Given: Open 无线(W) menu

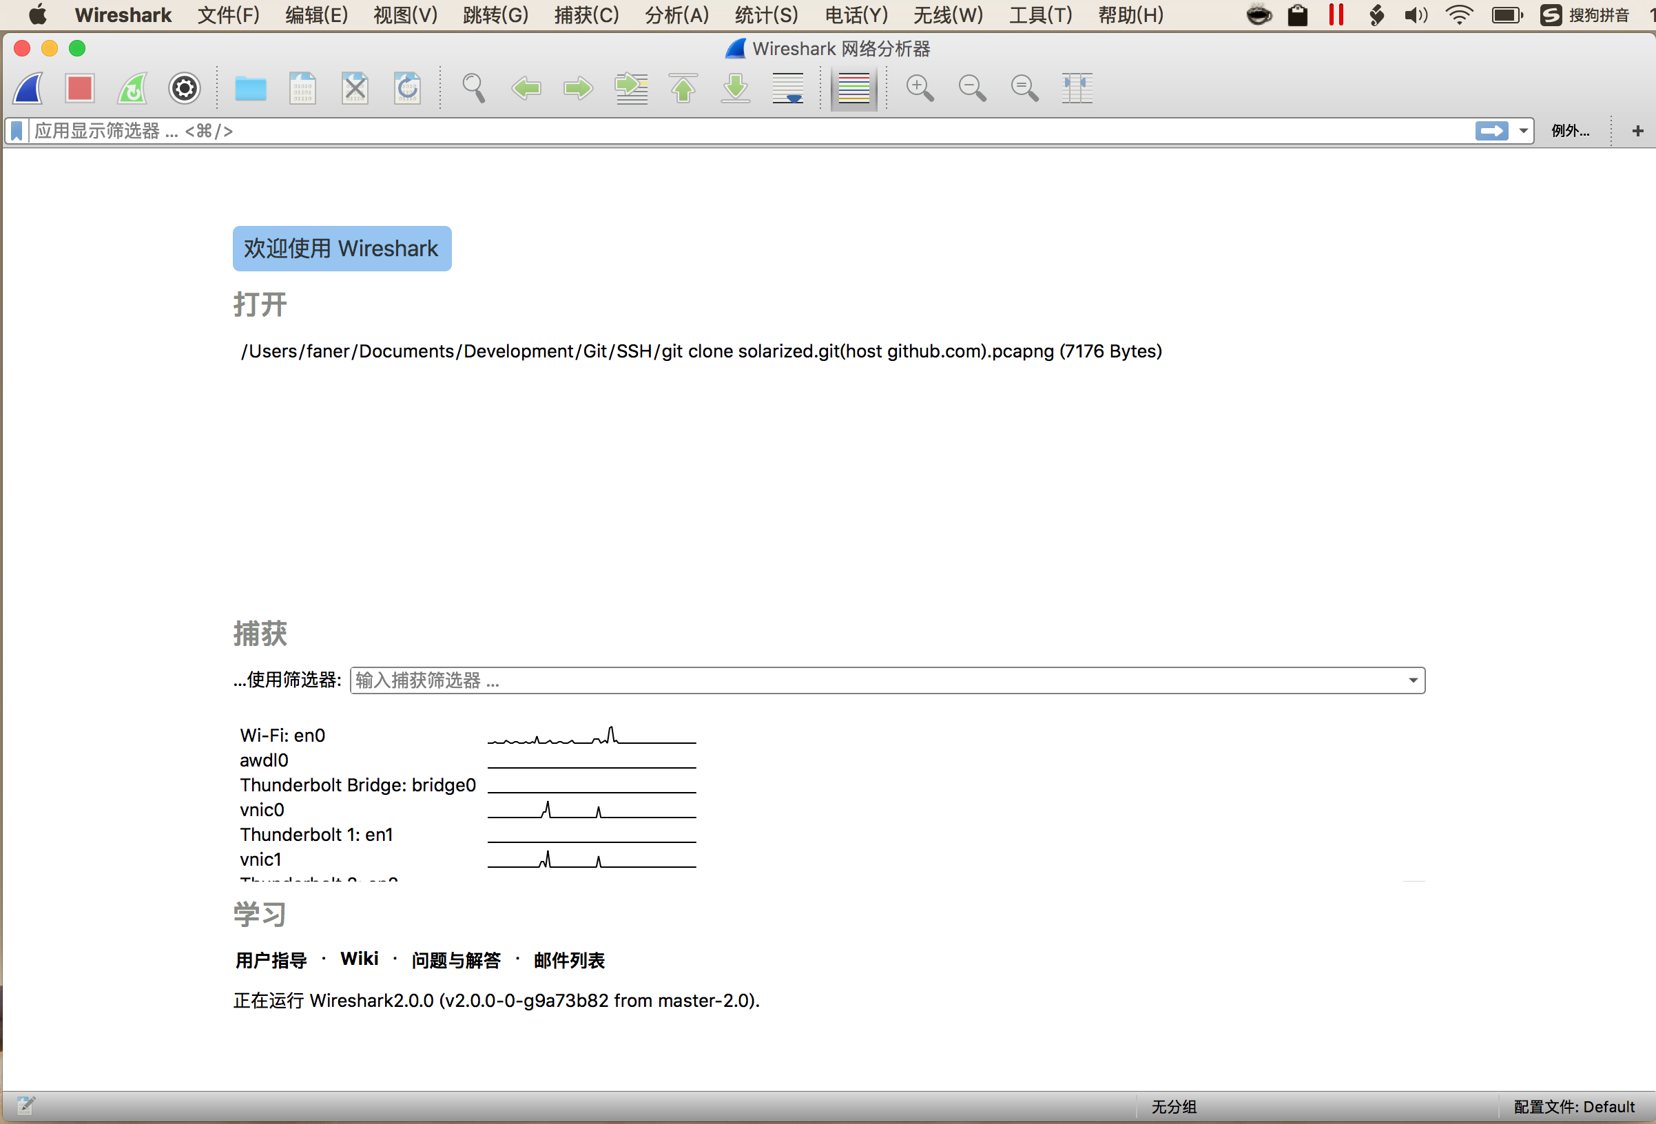Looking at the screenshot, I should click(948, 15).
